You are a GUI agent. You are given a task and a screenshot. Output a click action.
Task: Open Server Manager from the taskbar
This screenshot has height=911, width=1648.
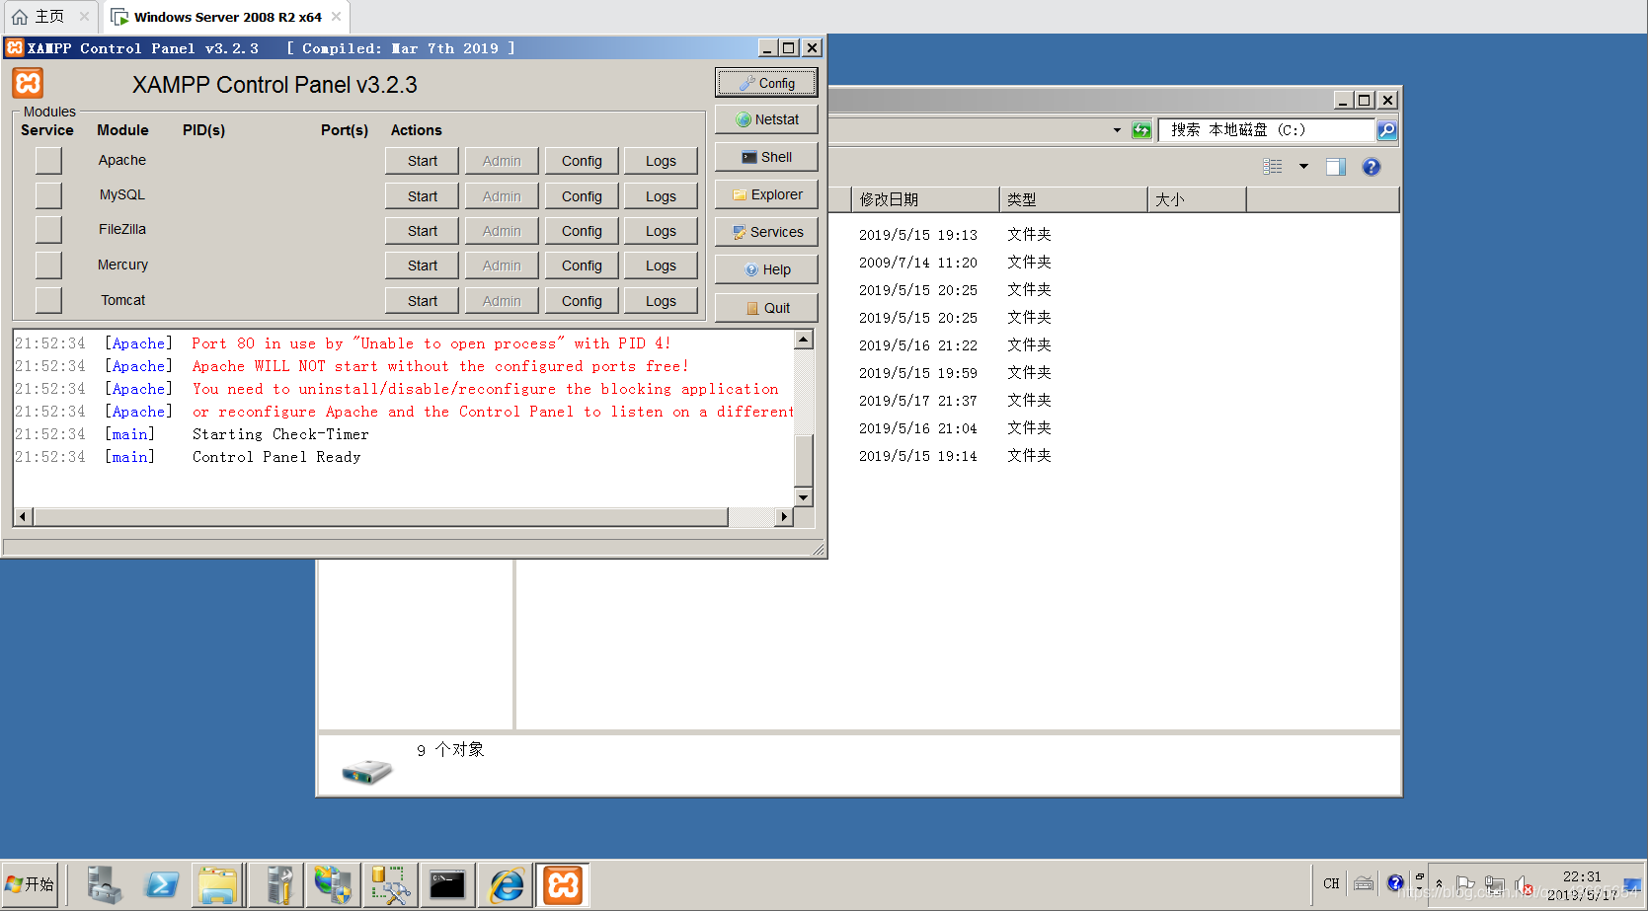coord(103,885)
